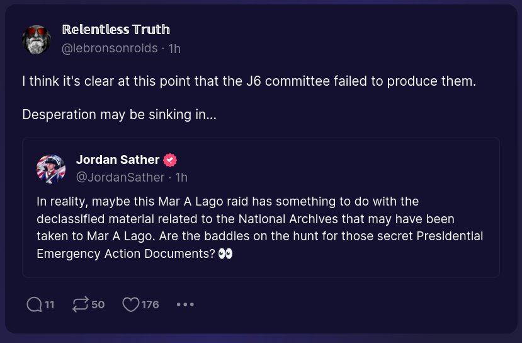
Task: Click Jordan Sather's red verified badge
Action: [170, 160]
